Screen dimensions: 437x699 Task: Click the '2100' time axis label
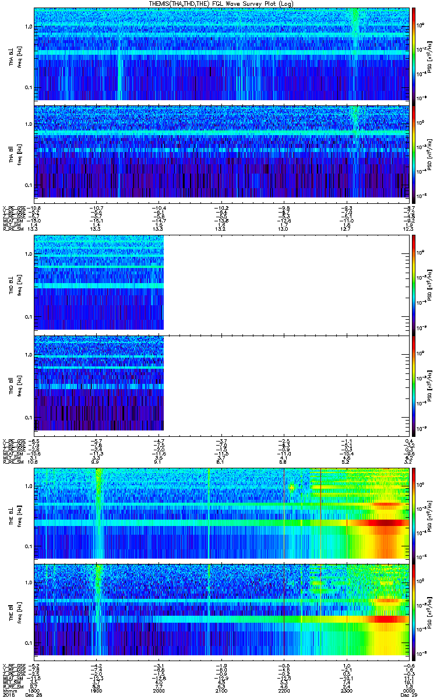(221, 690)
